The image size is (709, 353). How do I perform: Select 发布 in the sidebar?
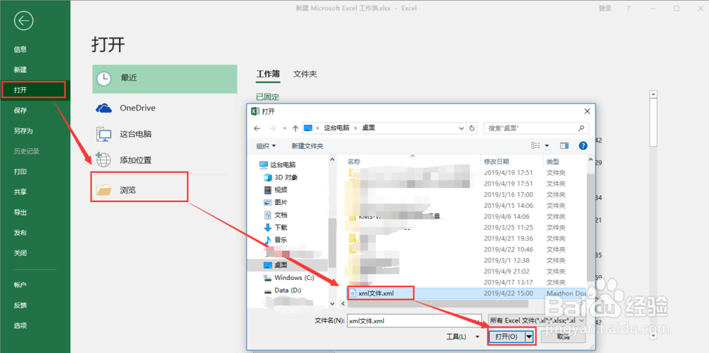click(x=21, y=232)
